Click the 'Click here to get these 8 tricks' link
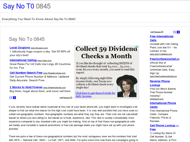This screenshot has width=190, height=142. point(95,95)
